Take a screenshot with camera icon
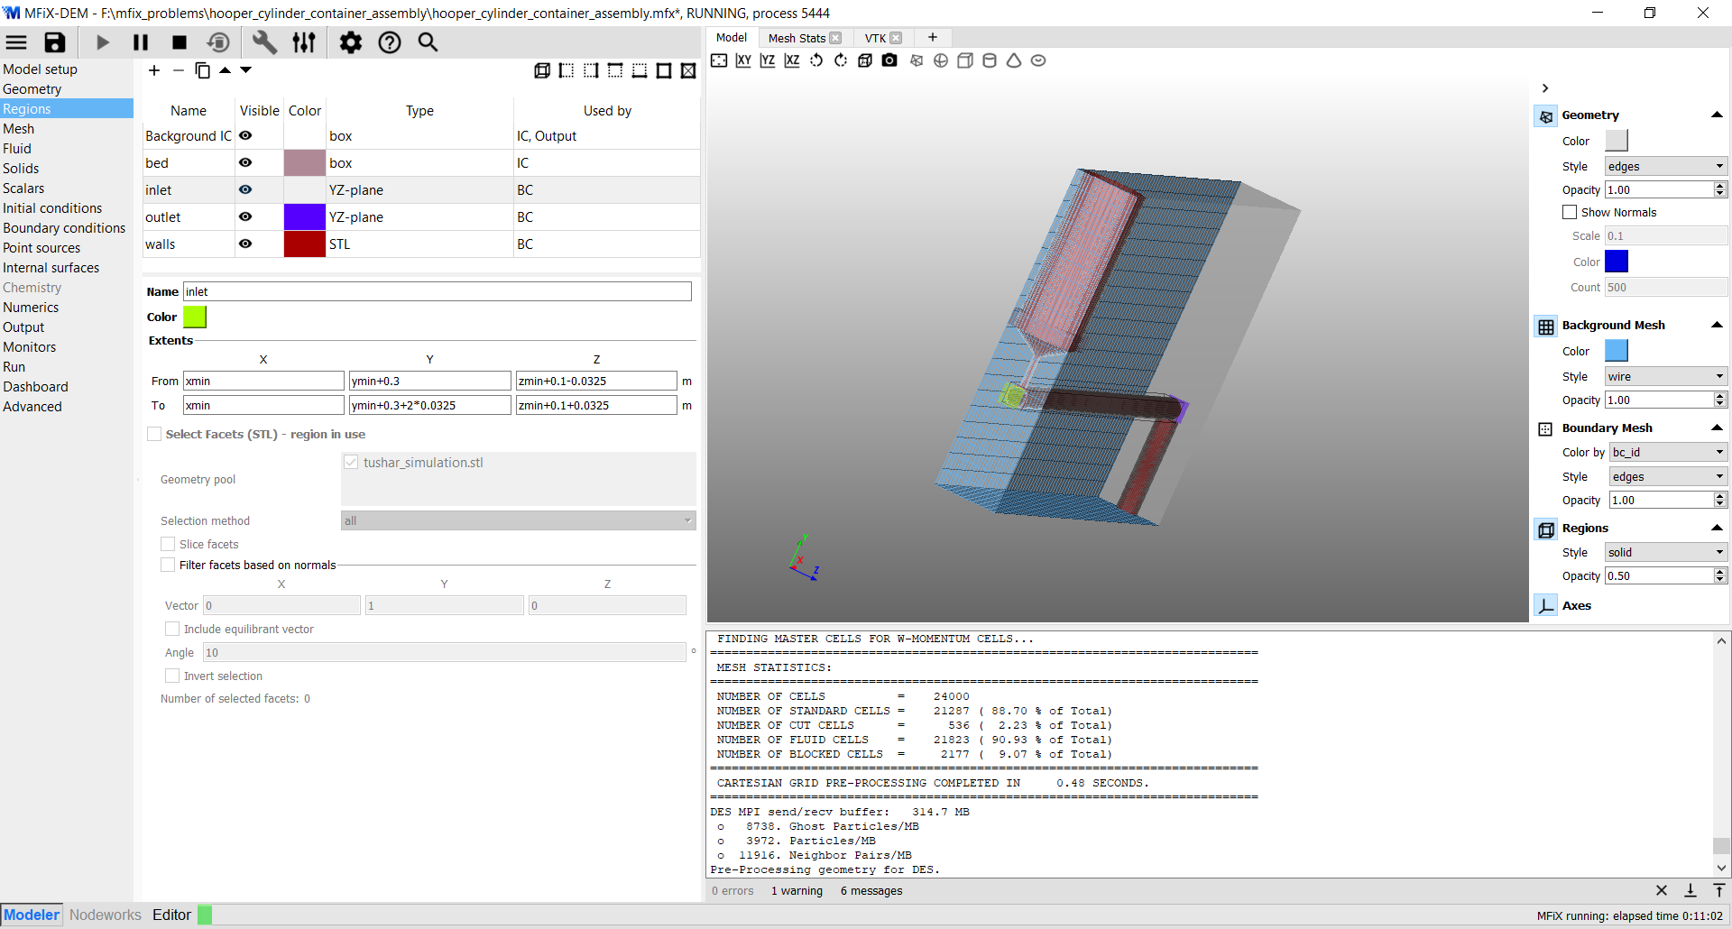The width and height of the screenshot is (1732, 929). (889, 60)
